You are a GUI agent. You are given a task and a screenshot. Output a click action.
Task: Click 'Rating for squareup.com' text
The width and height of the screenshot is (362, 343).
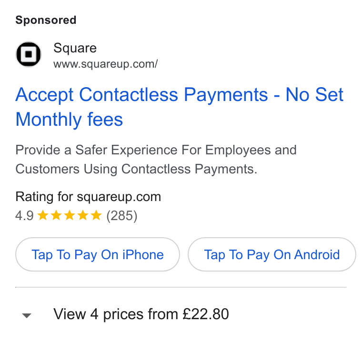click(x=88, y=197)
